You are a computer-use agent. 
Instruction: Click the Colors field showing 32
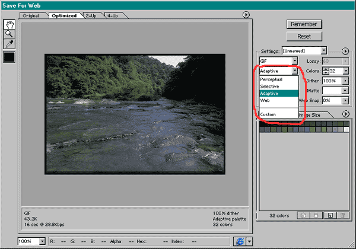click(x=336, y=71)
